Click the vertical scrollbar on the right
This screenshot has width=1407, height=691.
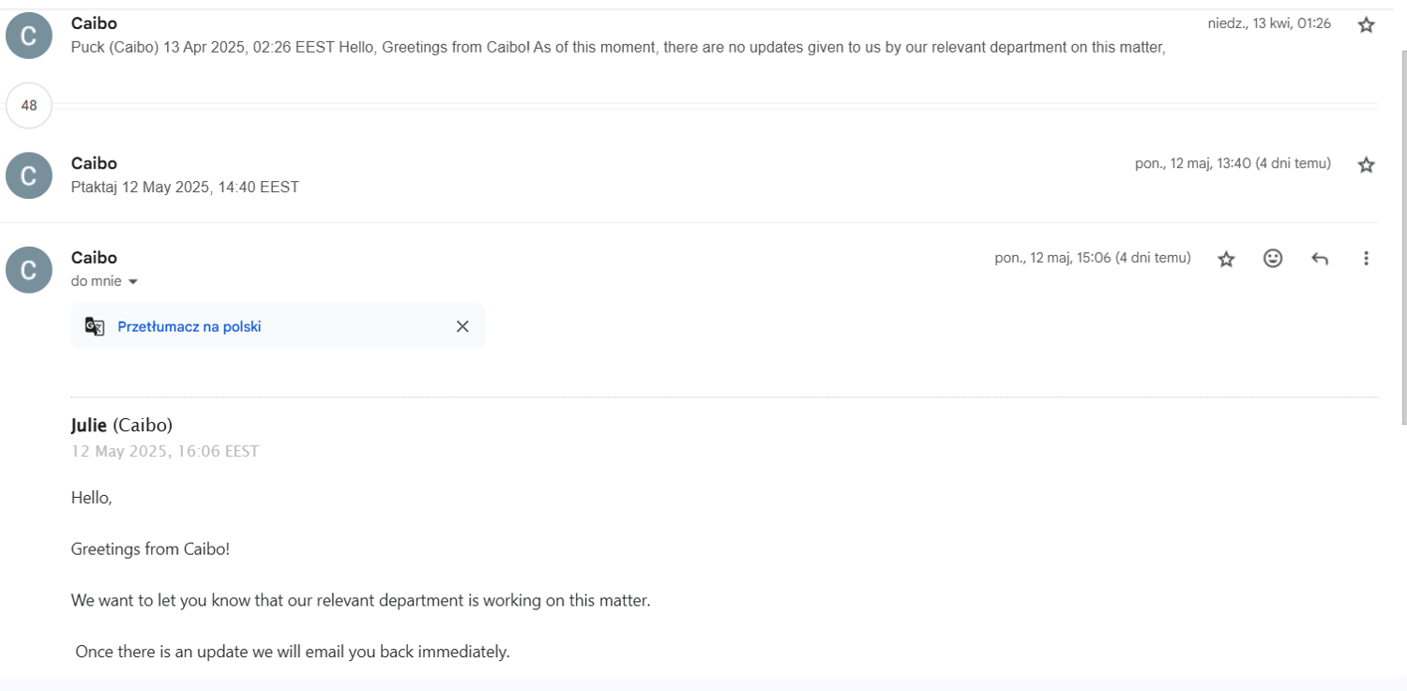1403,234
